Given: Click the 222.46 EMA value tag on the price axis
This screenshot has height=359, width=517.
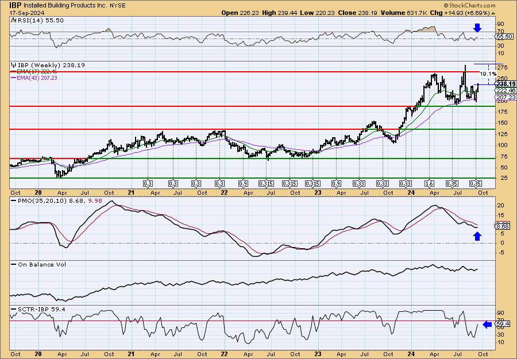Looking at the screenshot, I should pyautogui.click(x=506, y=90).
